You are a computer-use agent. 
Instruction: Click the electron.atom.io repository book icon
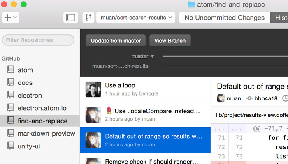[x=11, y=108]
